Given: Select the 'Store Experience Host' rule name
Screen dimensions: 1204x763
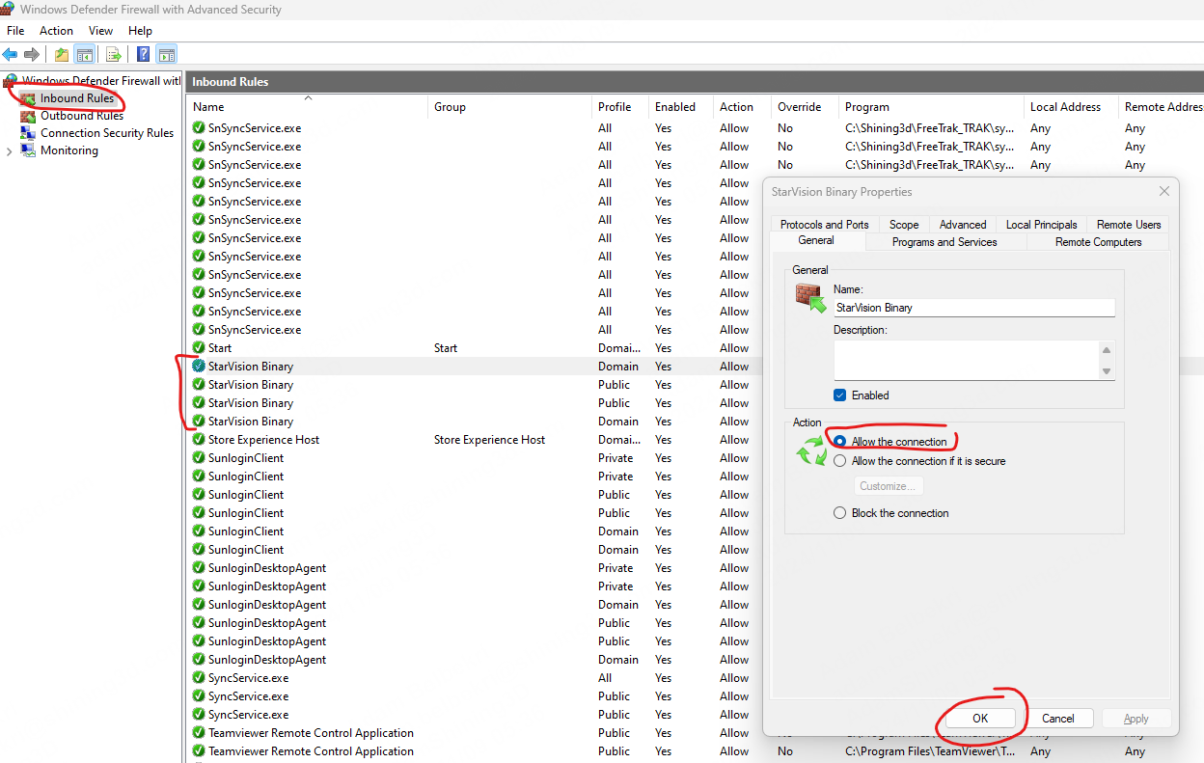Looking at the screenshot, I should pyautogui.click(x=263, y=440).
